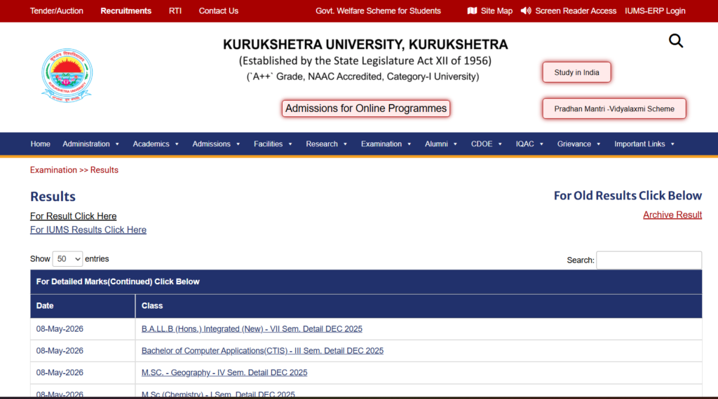
Task: Open Screen Reader Access text link
Action: 576,10
